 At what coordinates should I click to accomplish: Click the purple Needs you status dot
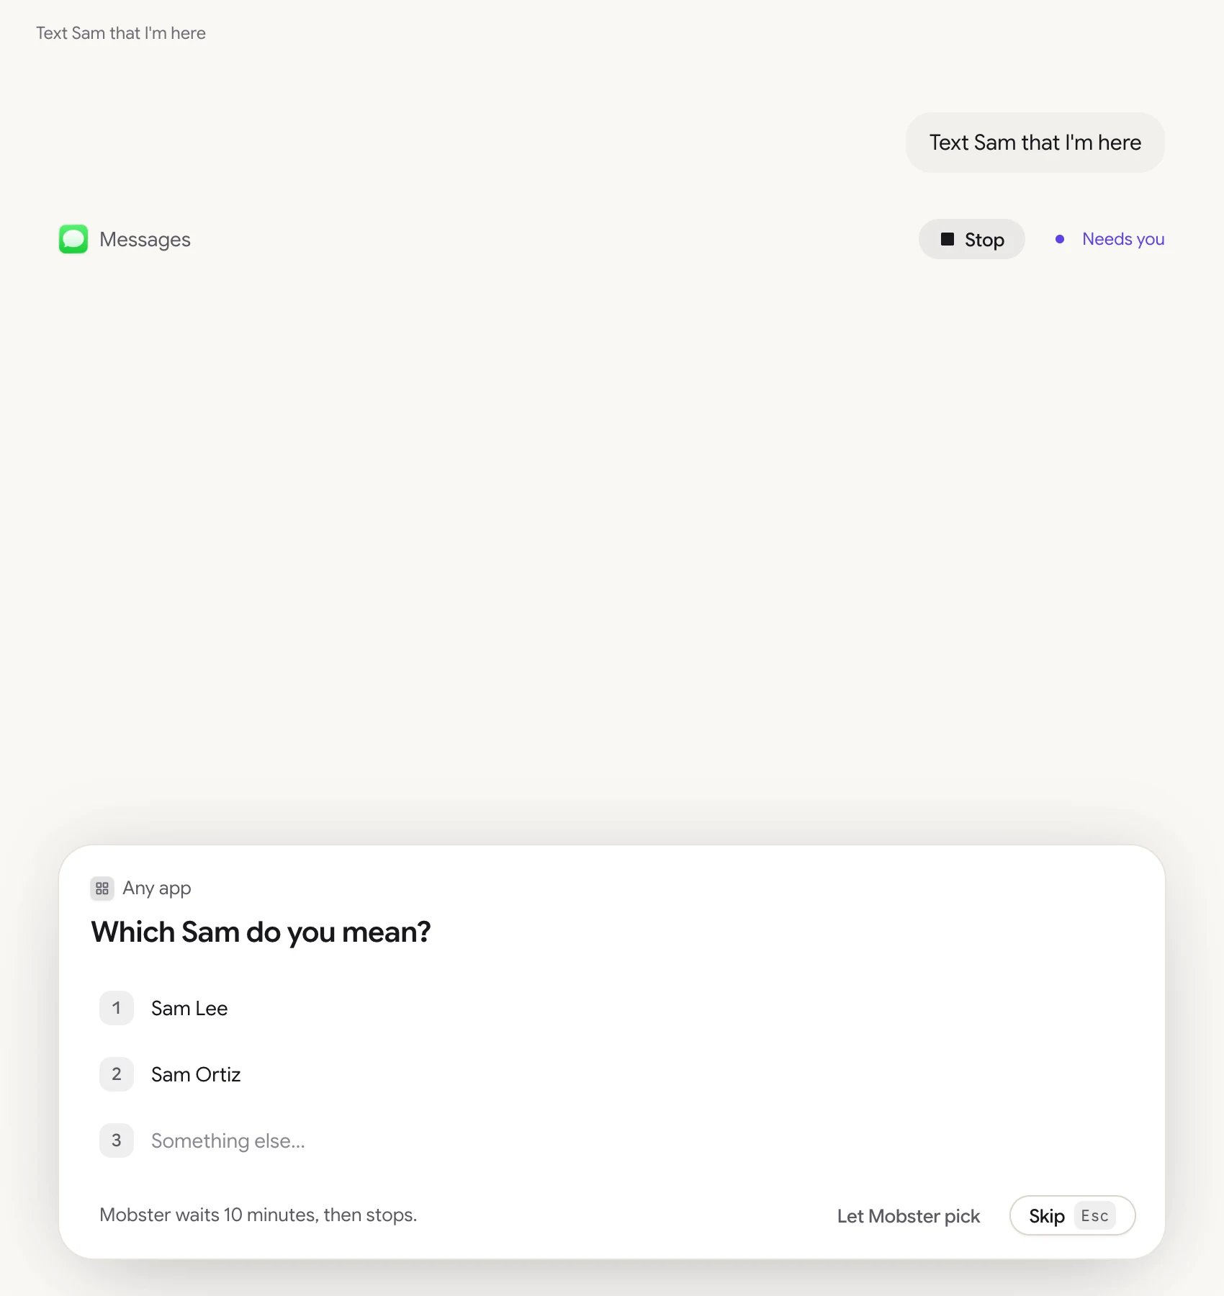1060,239
